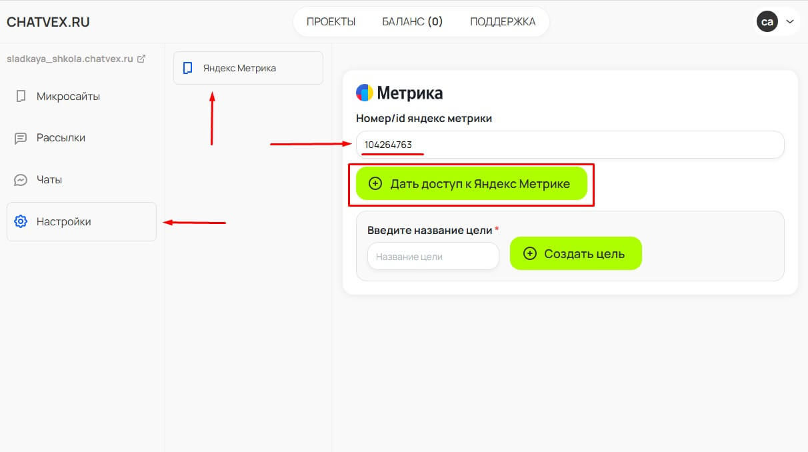Go to БАЛАНС (0) in top menu
808x452 pixels.
coord(412,22)
